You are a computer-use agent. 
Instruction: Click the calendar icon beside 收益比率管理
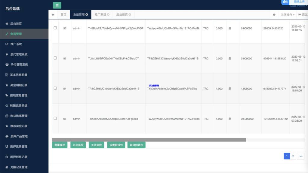click(x=7, y=116)
